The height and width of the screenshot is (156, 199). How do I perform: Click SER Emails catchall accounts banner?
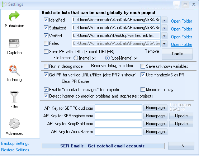click(103, 146)
